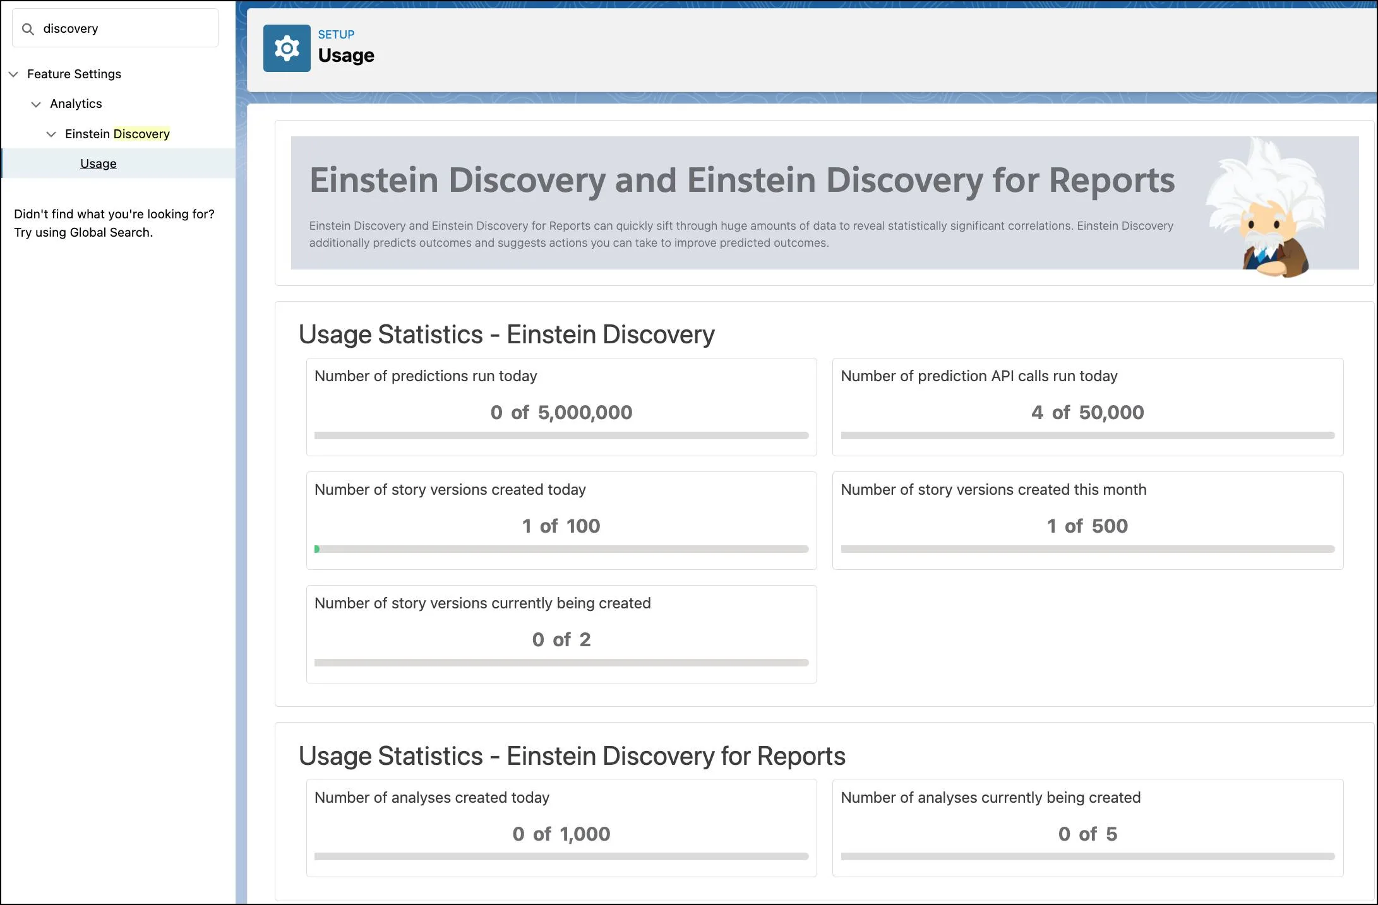Select the Usage menu item
Screen dimensions: 1378x905
[98, 163]
